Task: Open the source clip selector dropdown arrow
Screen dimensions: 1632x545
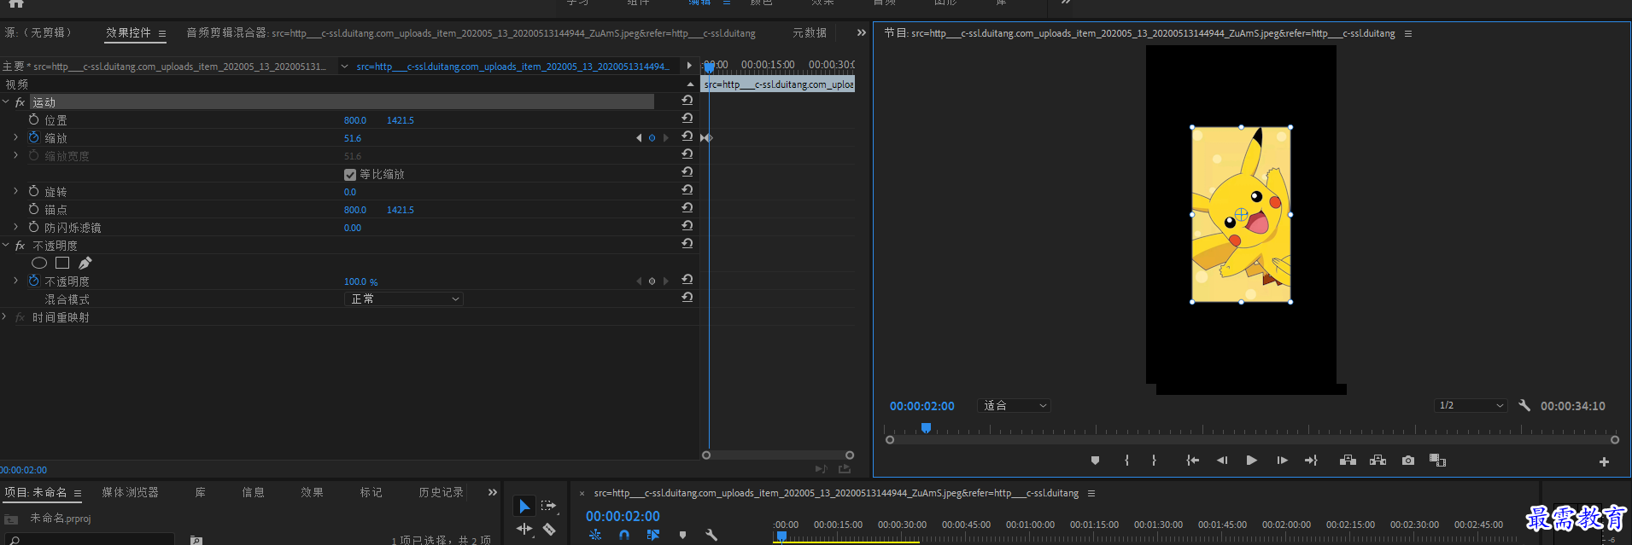Action: (x=344, y=67)
